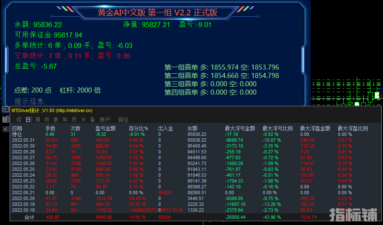
Task: Click the MTDriver统计 title with mtdriver.cn link
Action: point(52,110)
